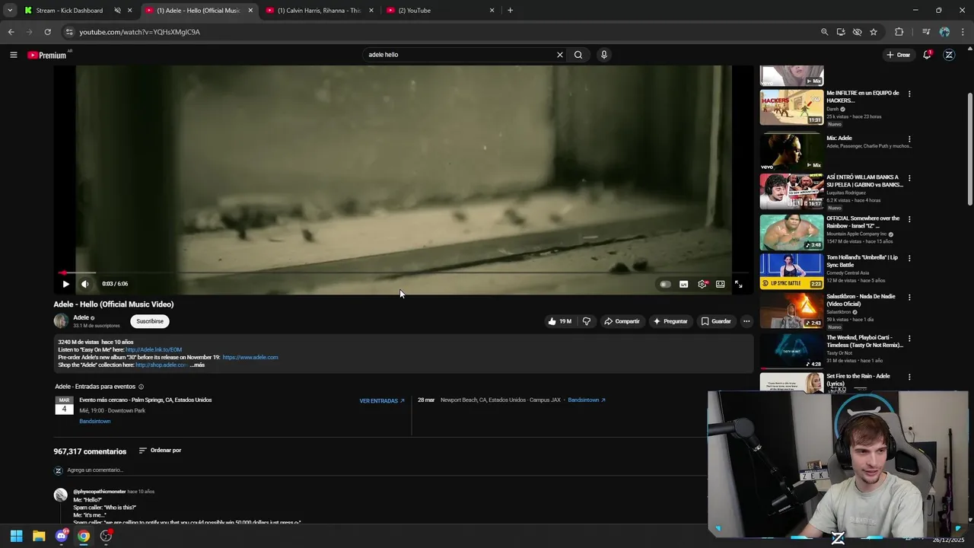Turn on subtitles with the captions button
Image resolution: width=974 pixels, height=548 pixels.
[x=683, y=284]
